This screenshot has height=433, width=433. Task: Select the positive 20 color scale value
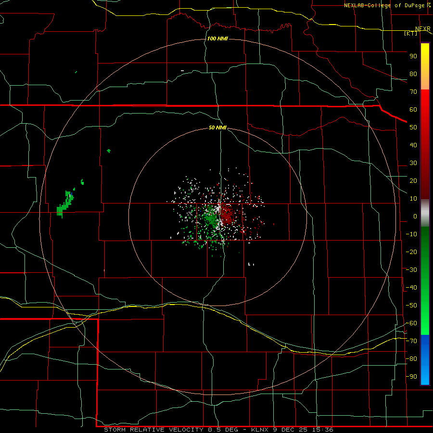[413, 180]
